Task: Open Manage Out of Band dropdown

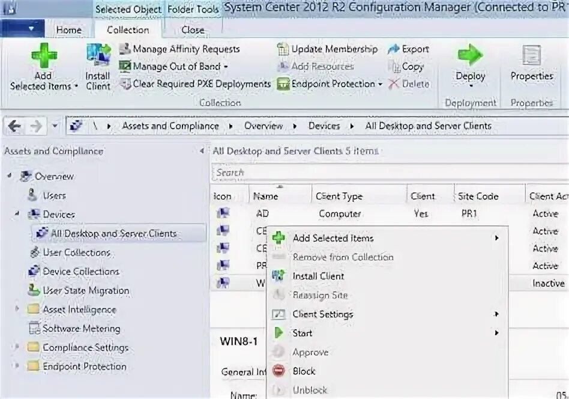Action: pyautogui.click(x=174, y=66)
